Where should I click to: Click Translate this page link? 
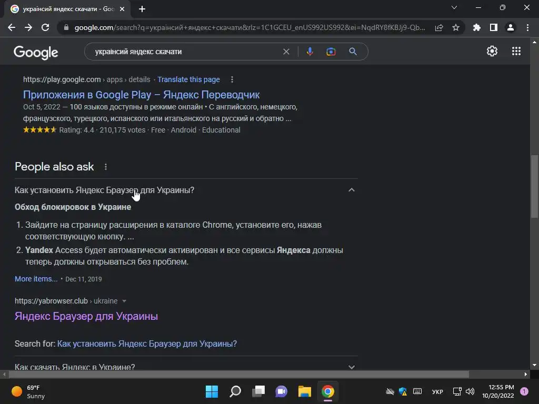(188, 80)
